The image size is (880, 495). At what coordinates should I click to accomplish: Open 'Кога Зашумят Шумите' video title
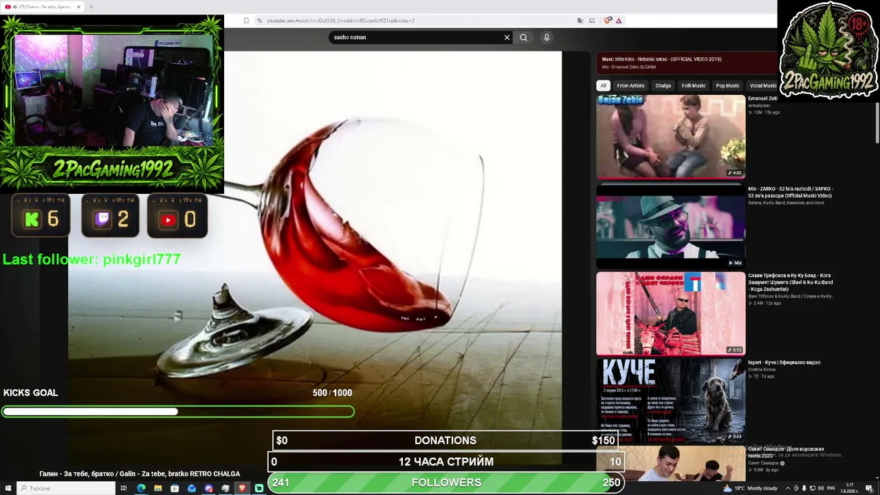point(791,283)
